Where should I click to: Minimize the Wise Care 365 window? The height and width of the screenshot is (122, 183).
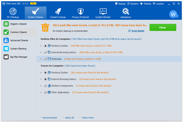(169, 4)
